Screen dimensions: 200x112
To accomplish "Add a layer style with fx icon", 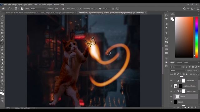I will [178, 107].
